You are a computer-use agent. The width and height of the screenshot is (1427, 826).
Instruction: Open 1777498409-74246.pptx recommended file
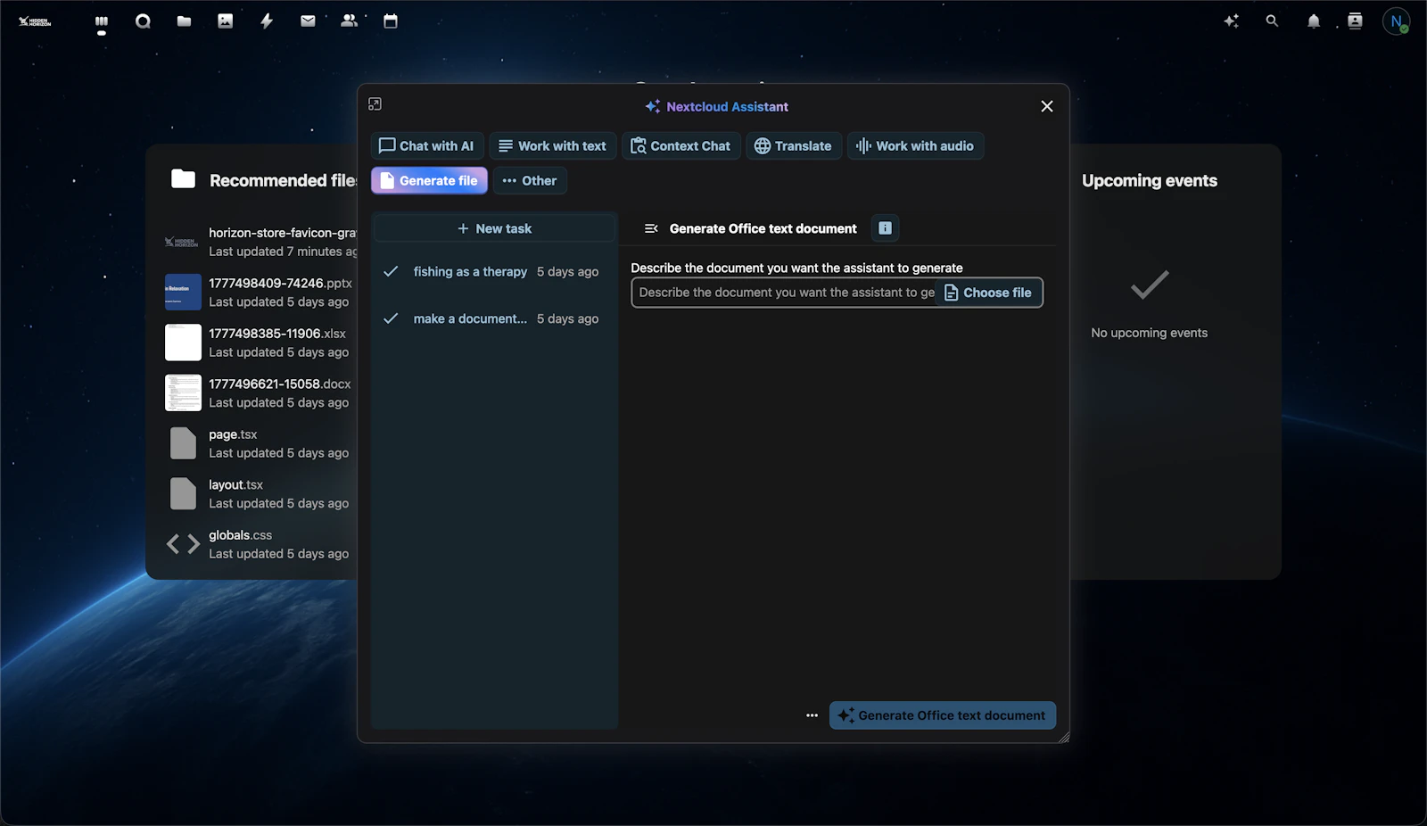point(260,293)
